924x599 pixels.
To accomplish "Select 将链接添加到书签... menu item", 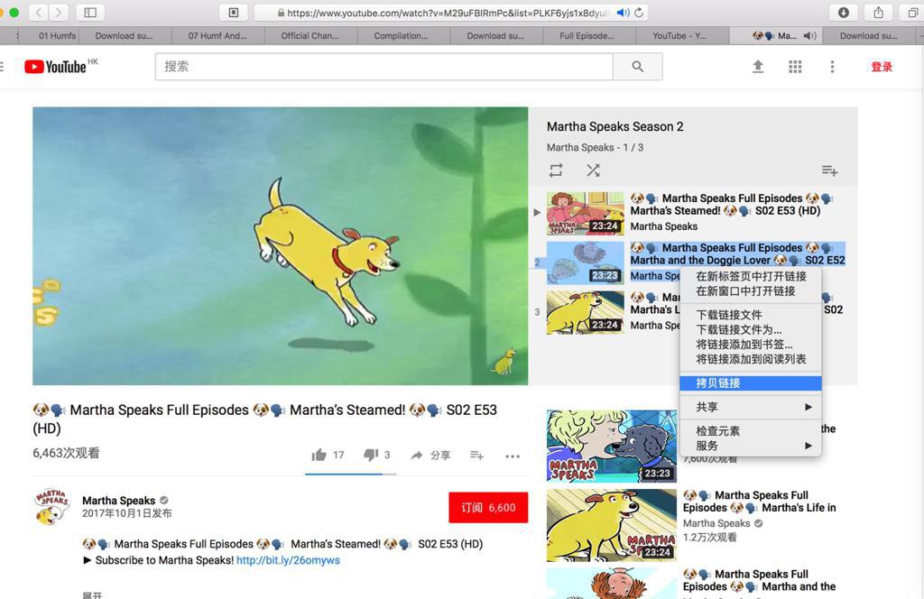I will 750,344.
